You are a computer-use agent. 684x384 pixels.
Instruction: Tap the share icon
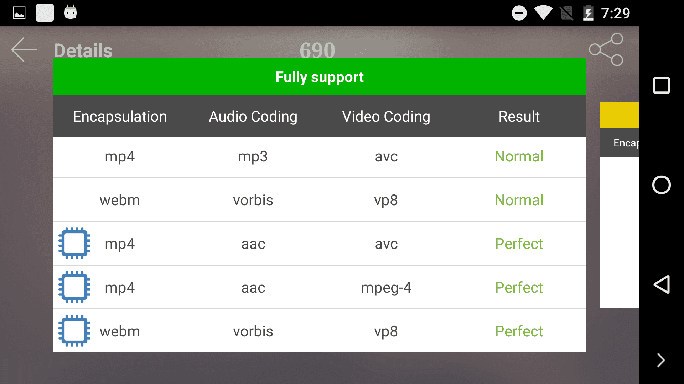(606, 49)
